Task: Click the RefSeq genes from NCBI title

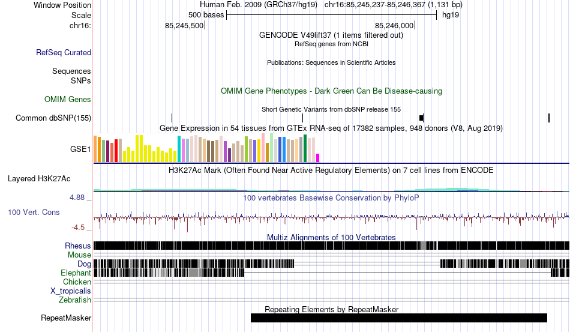Action: tap(331, 44)
